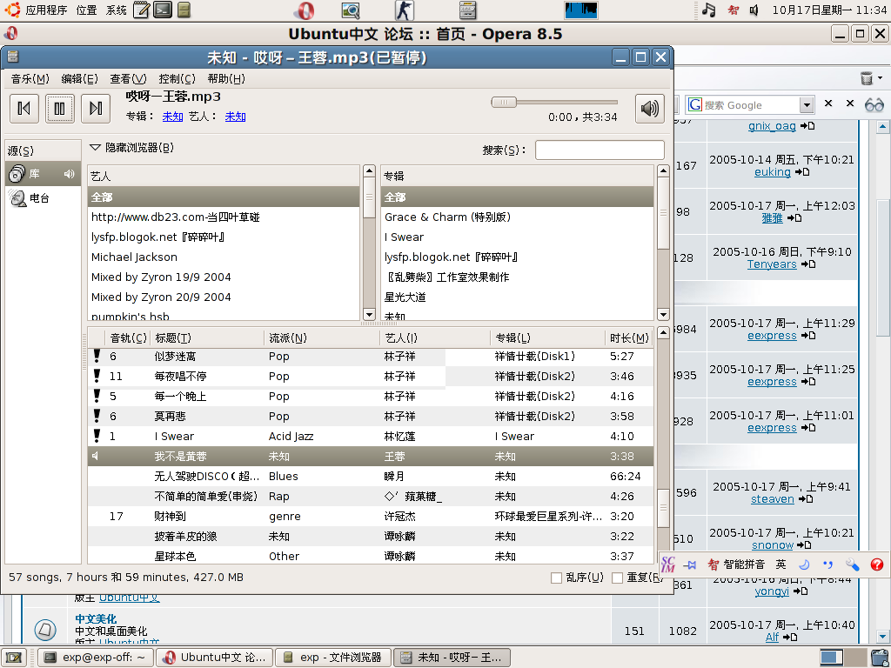Open the 编辑(E) menu

click(79, 78)
